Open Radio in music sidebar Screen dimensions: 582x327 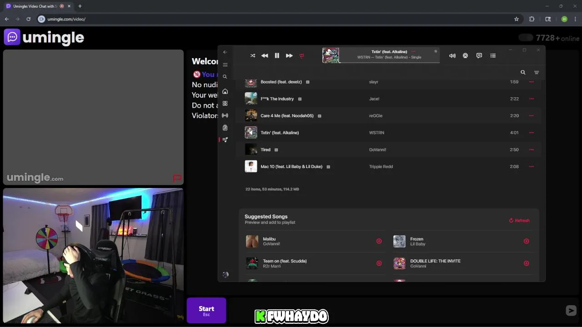coord(225,115)
